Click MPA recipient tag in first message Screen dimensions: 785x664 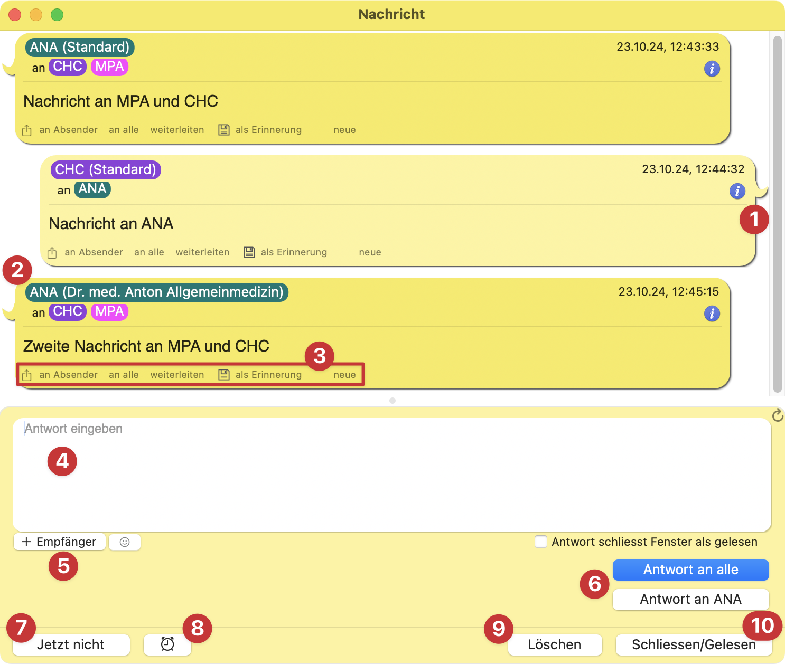(x=110, y=67)
